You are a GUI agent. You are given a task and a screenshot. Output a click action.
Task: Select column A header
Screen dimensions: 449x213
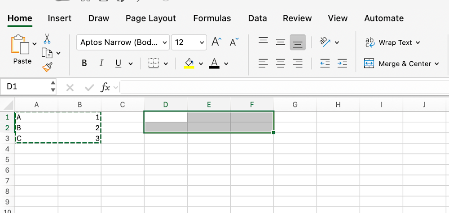click(36, 105)
